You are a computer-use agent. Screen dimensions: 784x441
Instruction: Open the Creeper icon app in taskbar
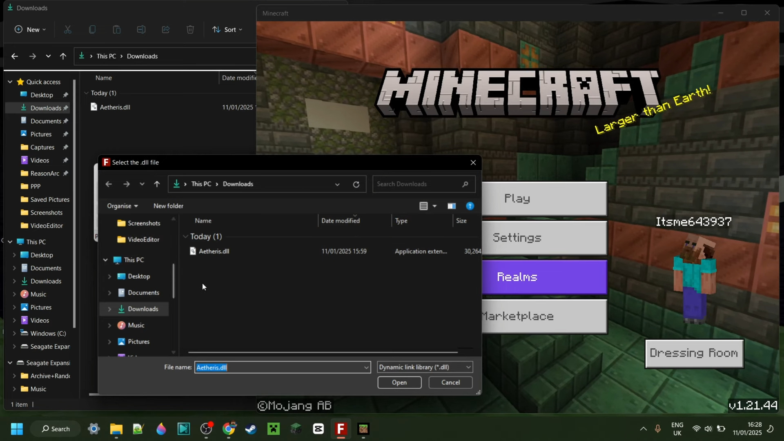pyautogui.click(x=274, y=429)
